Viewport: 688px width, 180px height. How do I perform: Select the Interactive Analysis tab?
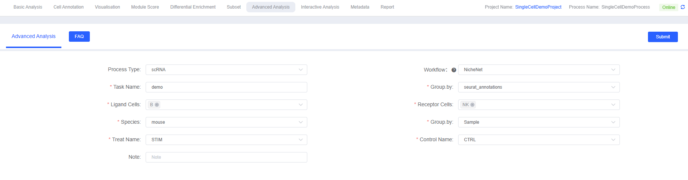(x=320, y=7)
